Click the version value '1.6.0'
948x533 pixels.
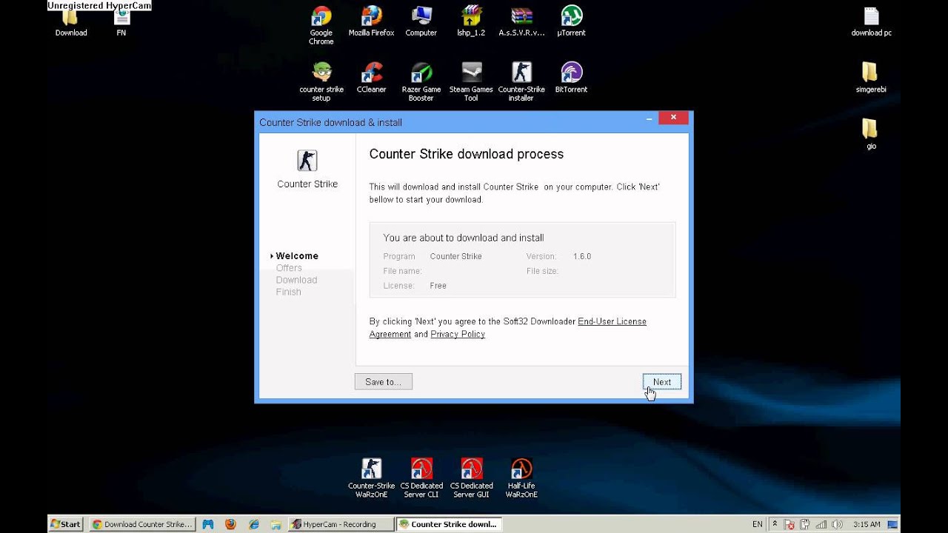click(x=582, y=256)
